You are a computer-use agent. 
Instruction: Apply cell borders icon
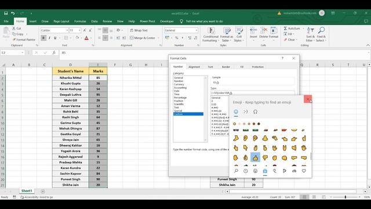pos(66,38)
